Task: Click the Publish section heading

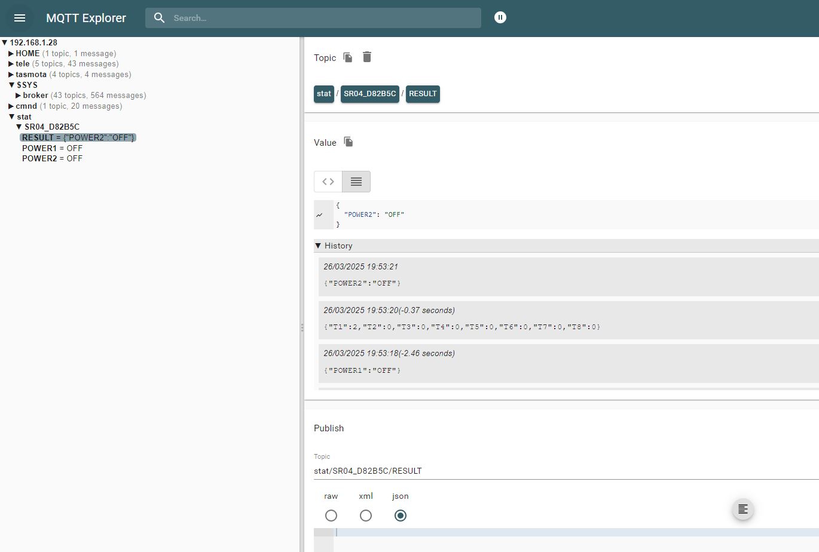Action: 329,428
